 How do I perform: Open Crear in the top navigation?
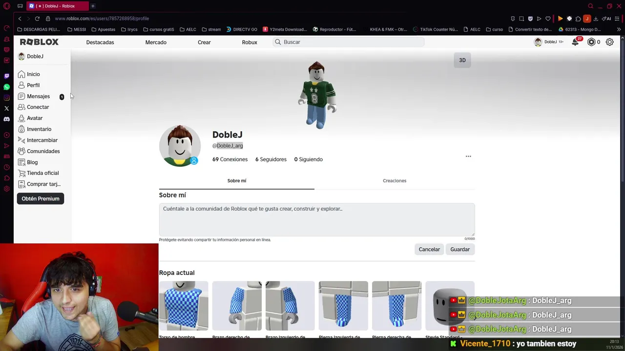pyautogui.click(x=204, y=42)
